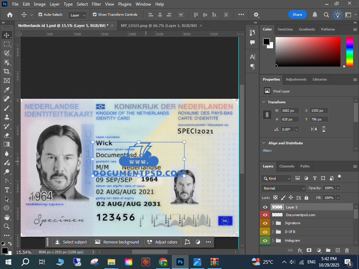This screenshot has height=269, width=359.
Task: Open the Filter menu
Action: [96, 4]
